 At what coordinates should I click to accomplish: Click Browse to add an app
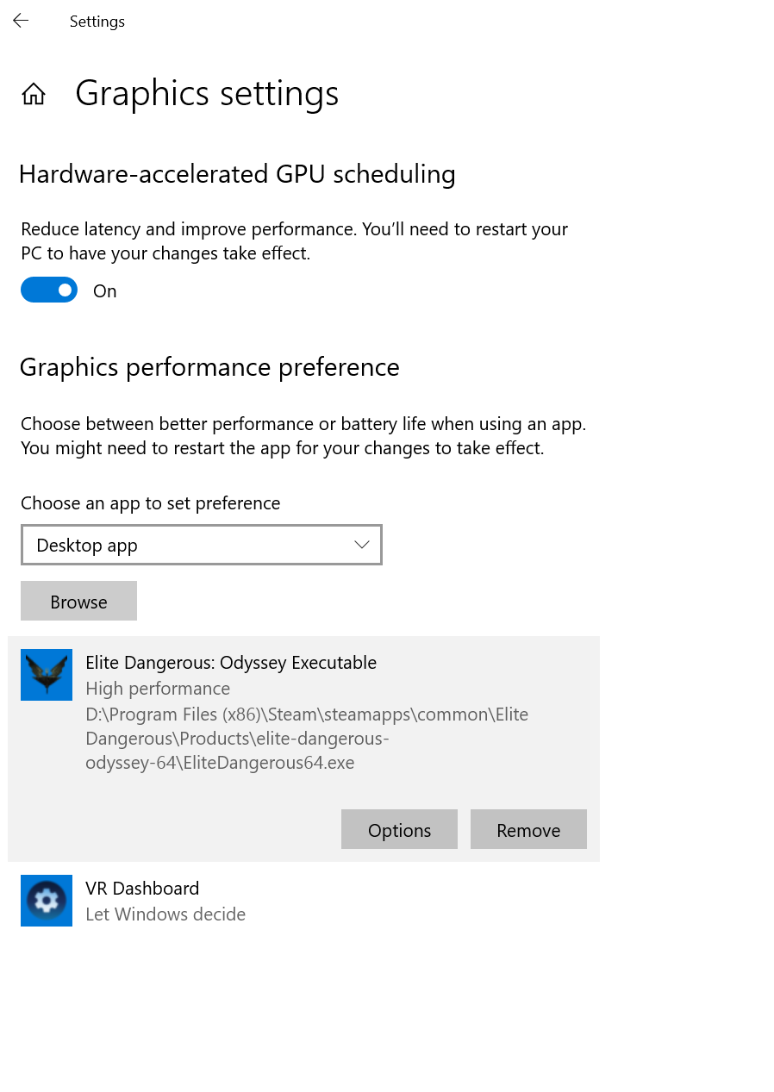pyautogui.click(x=78, y=601)
